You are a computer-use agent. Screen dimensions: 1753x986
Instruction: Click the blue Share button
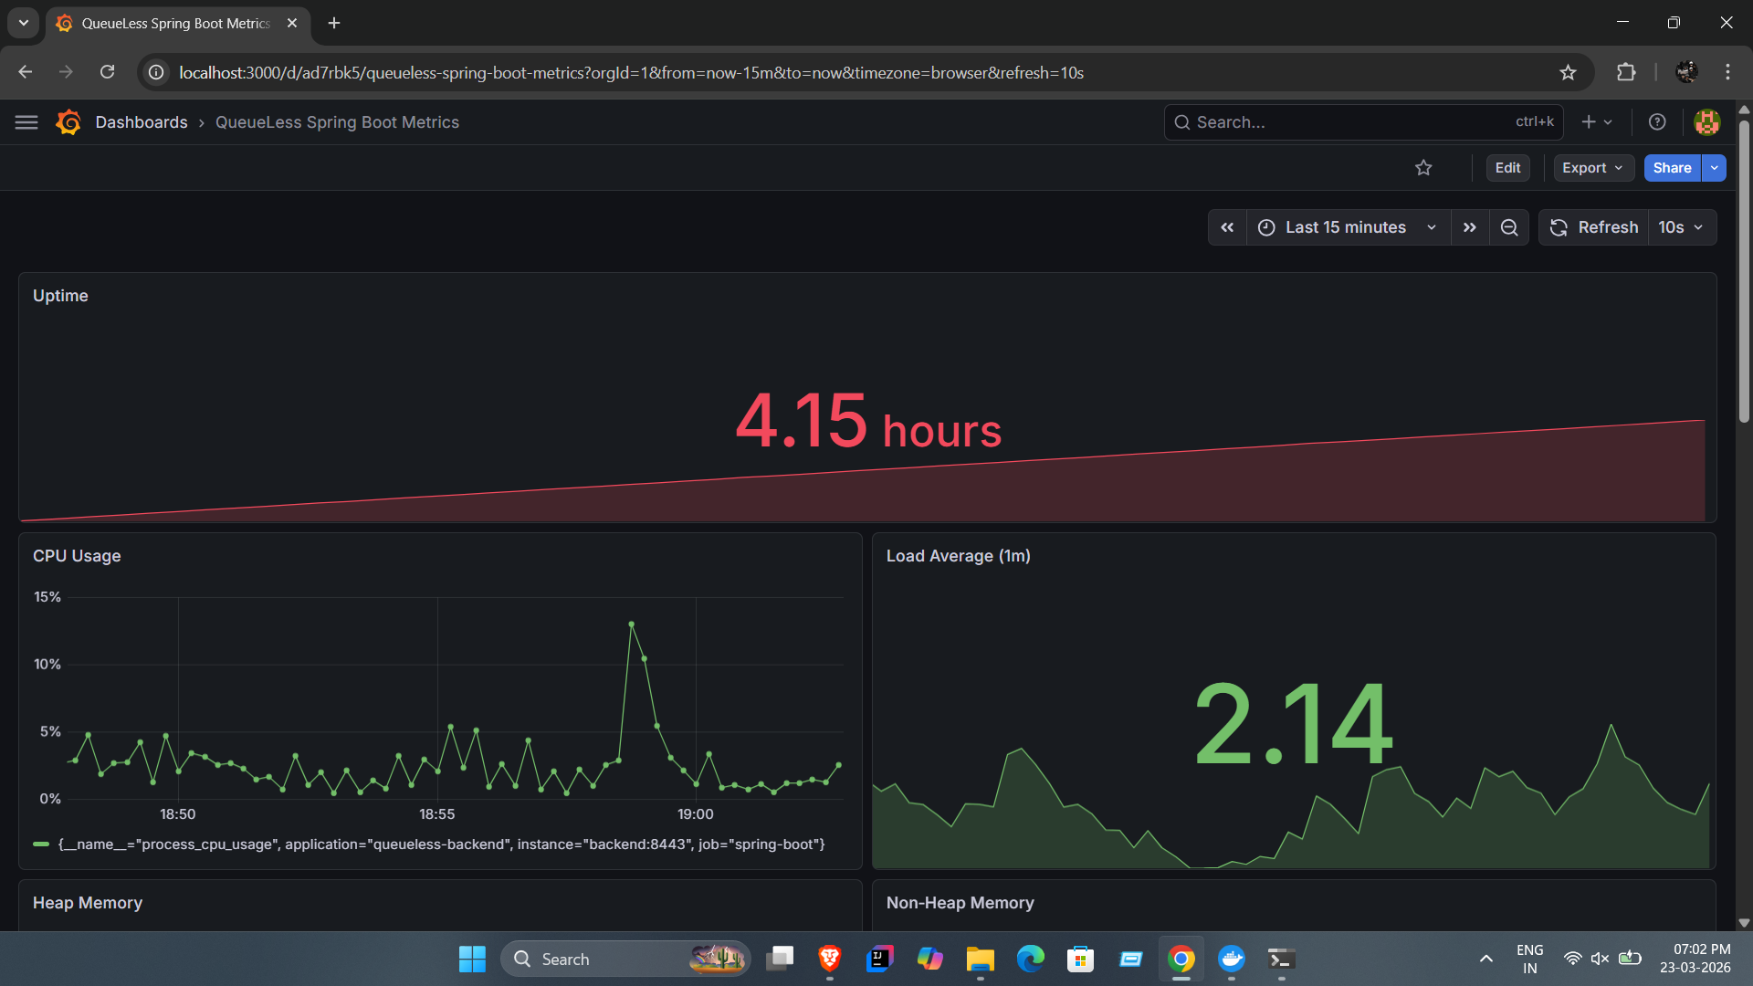pos(1672,168)
